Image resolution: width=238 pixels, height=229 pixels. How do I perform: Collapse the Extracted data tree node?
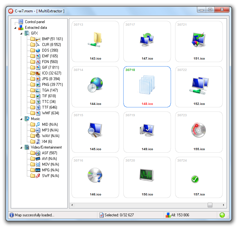click(15, 28)
